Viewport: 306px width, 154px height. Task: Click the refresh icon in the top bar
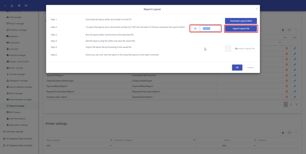(19, 6)
